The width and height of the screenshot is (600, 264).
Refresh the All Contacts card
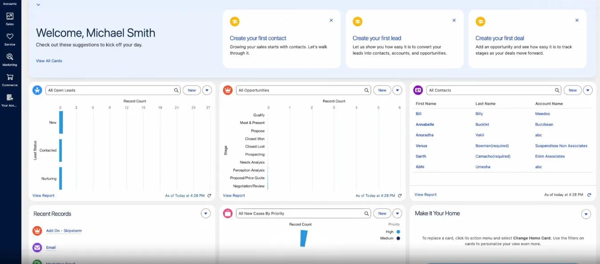589,195
